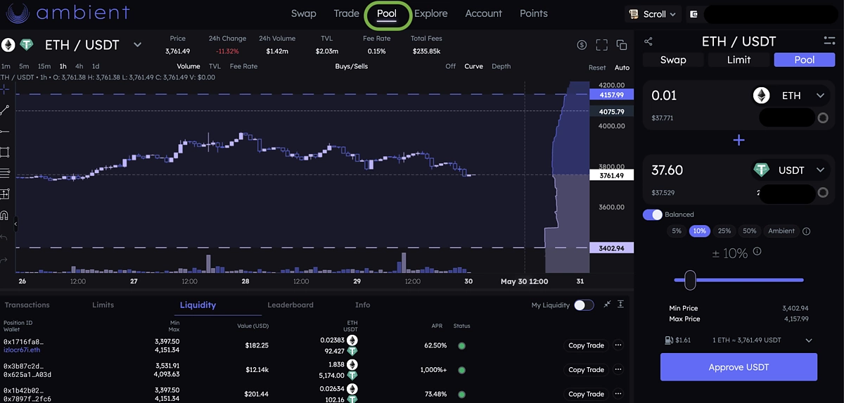Click the redo arrow in the drawing toolbar

point(5,260)
